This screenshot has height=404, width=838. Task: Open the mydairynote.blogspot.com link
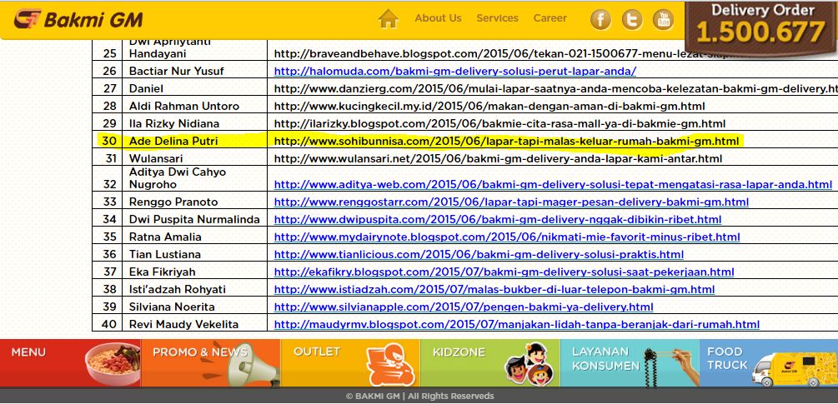507,237
